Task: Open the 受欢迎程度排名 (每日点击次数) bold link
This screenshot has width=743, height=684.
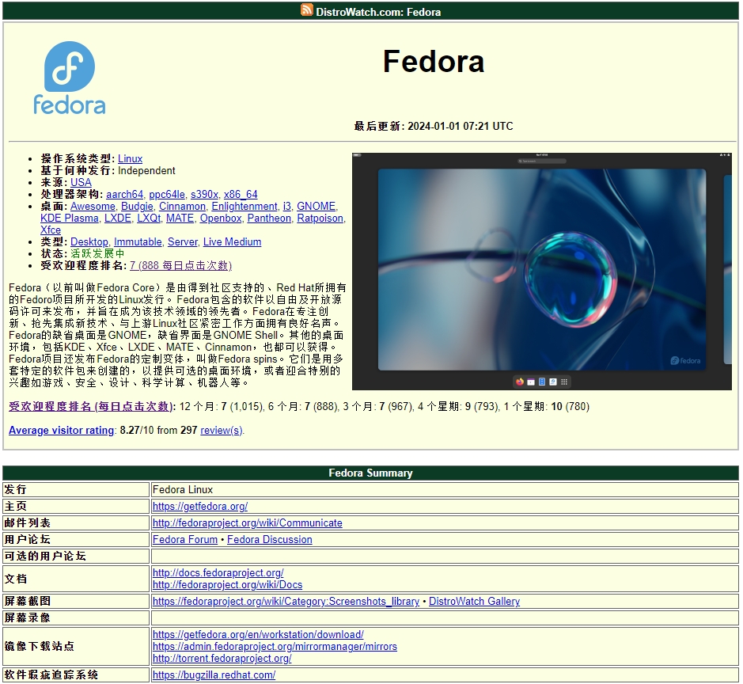Action: 92,407
